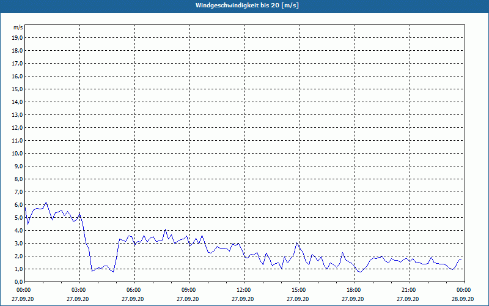The width and height of the screenshot is (489, 306).
Task: Pick the '15,0' y-axis label
Action: tap(17, 89)
